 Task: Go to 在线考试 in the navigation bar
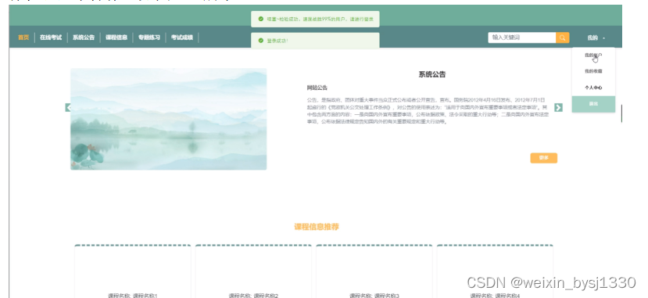coord(51,38)
